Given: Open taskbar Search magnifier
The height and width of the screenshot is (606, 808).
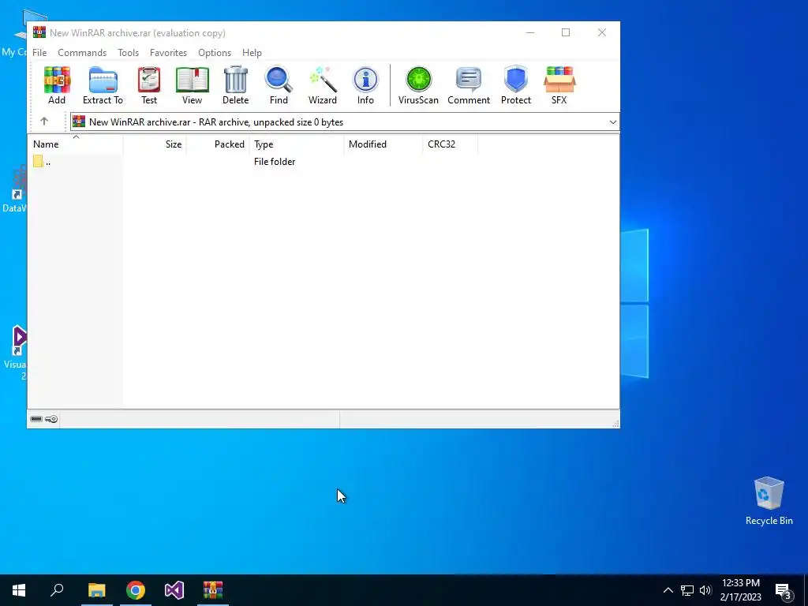Looking at the screenshot, I should (57, 590).
